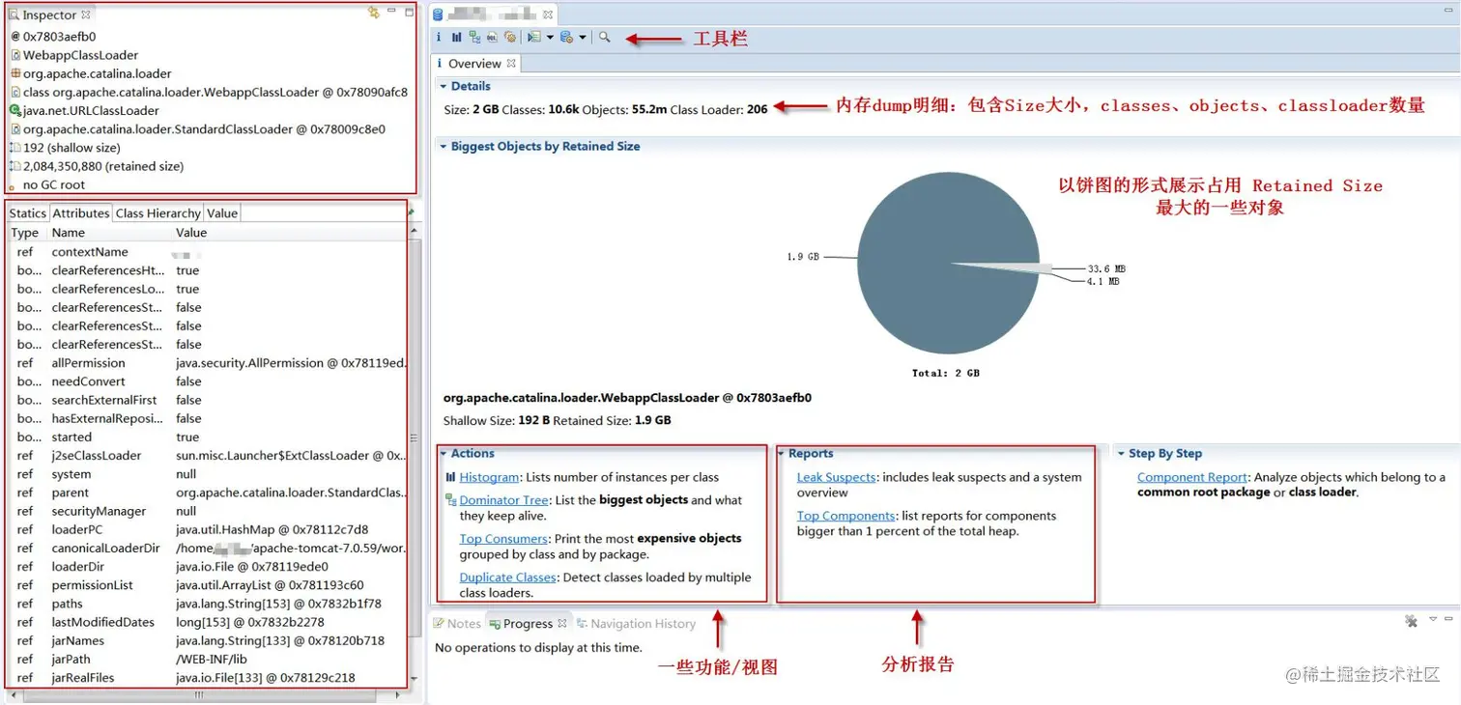The width and height of the screenshot is (1461, 705).
Task: Select the loaderPC attribute row
Action: click(208, 529)
